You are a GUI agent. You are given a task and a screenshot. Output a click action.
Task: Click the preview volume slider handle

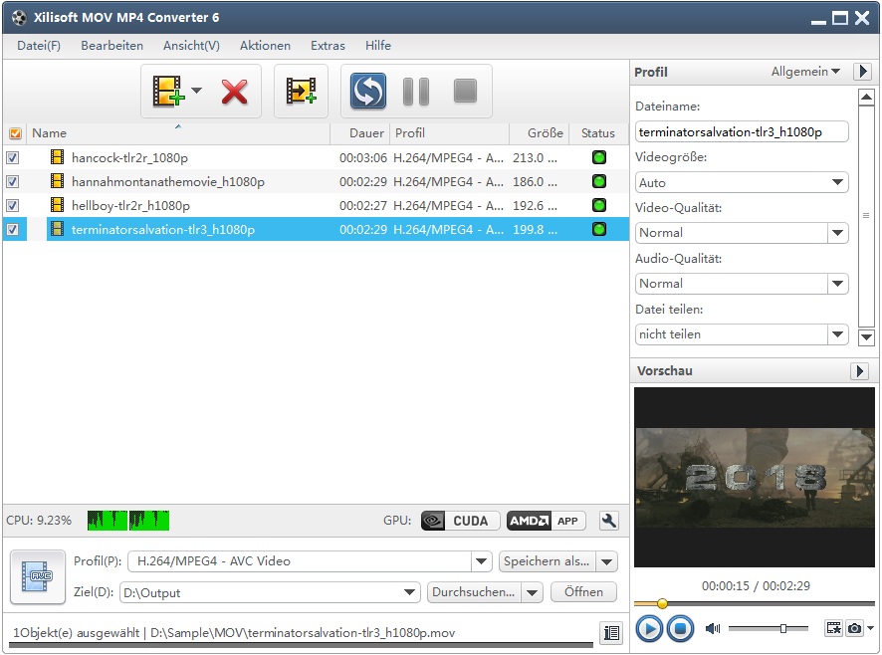(783, 628)
